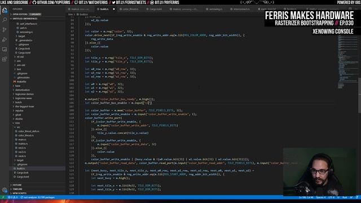Image resolution: width=361 pixels, height=203 pixels.
Task: Open the Extensions view
Action: (x=5, y=59)
